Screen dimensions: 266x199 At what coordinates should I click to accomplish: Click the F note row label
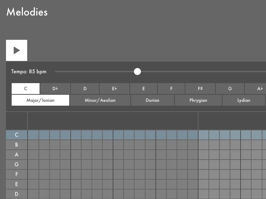(17, 174)
